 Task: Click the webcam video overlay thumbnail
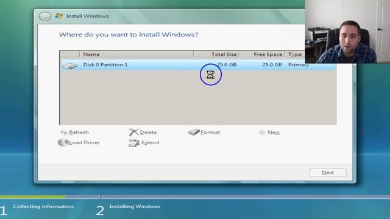pos(347,32)
